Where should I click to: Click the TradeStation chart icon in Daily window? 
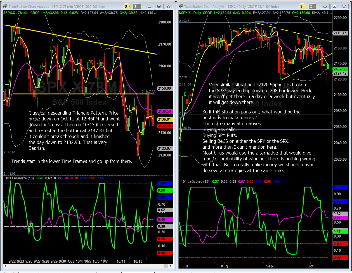click(x=181, y=6)
